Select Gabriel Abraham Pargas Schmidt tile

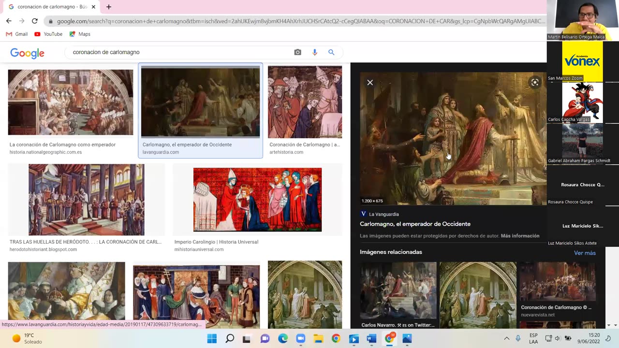pyautogui.click(x=583, y=144)
